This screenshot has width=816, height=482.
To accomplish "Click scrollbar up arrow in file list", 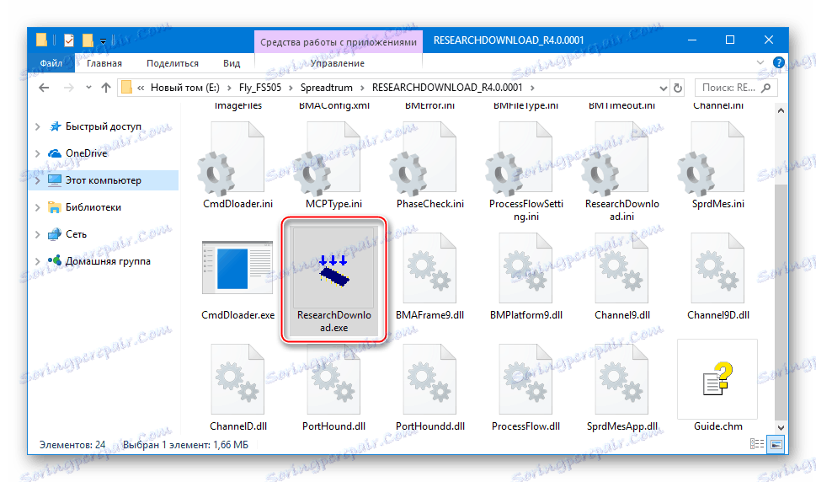I will (780, 110).
